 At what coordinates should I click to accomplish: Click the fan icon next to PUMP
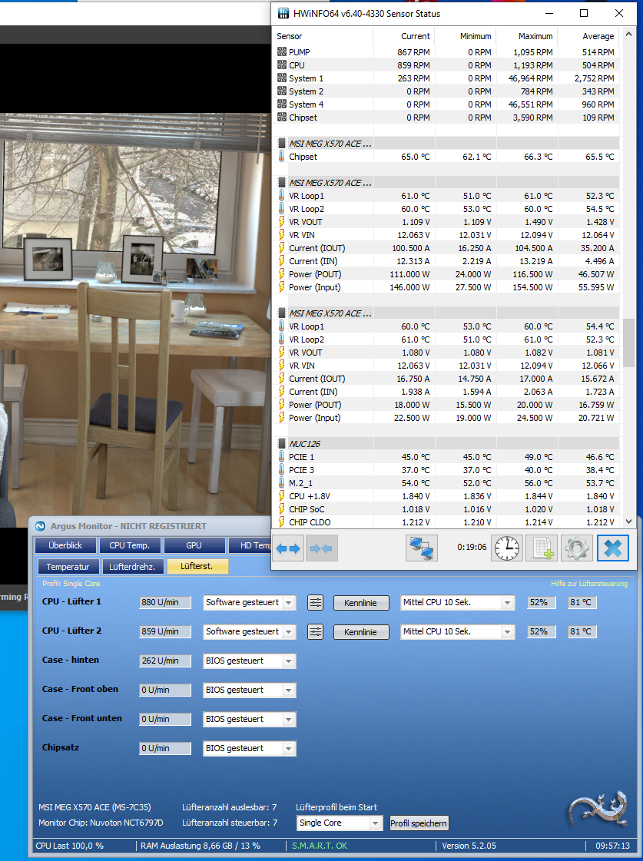(282, 51)
